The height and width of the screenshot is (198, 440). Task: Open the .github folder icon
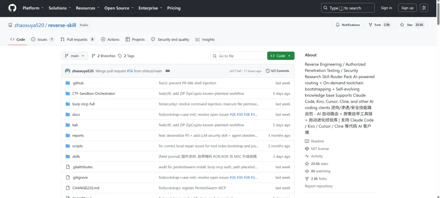pos(68,83)
